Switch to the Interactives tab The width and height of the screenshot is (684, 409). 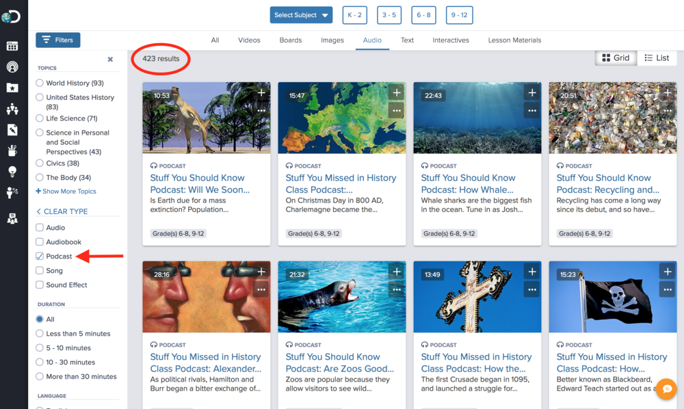pyautogui.click(x=451, y=40)
